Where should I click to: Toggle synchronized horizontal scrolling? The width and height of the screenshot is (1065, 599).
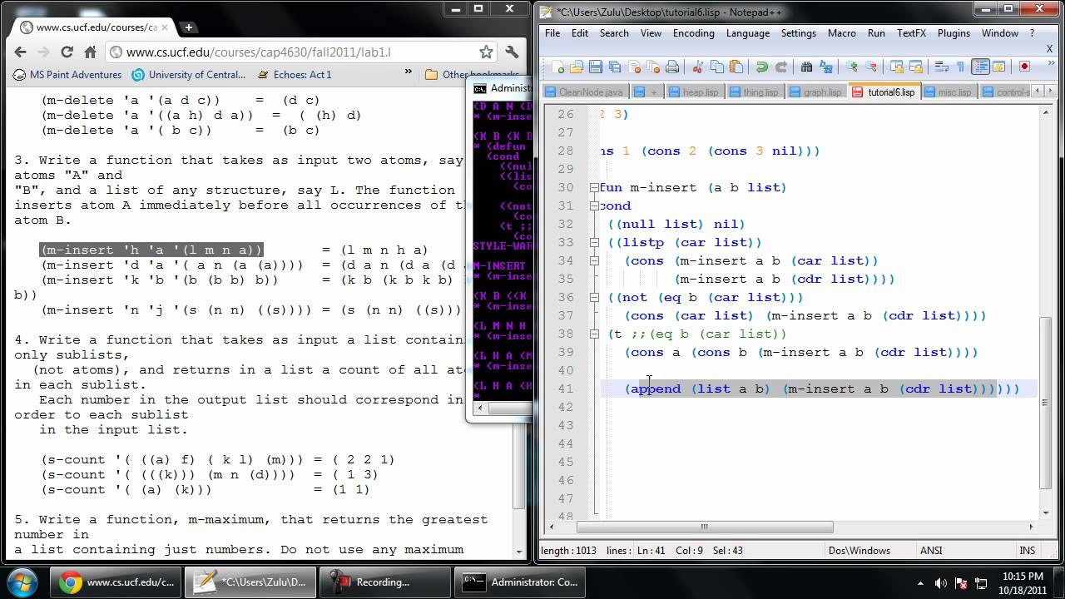tap(916, 67)
